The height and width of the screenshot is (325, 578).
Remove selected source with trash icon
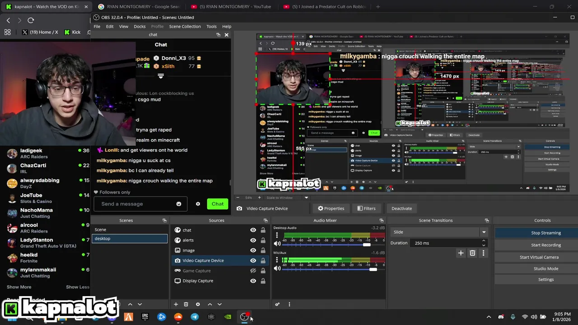186,304
